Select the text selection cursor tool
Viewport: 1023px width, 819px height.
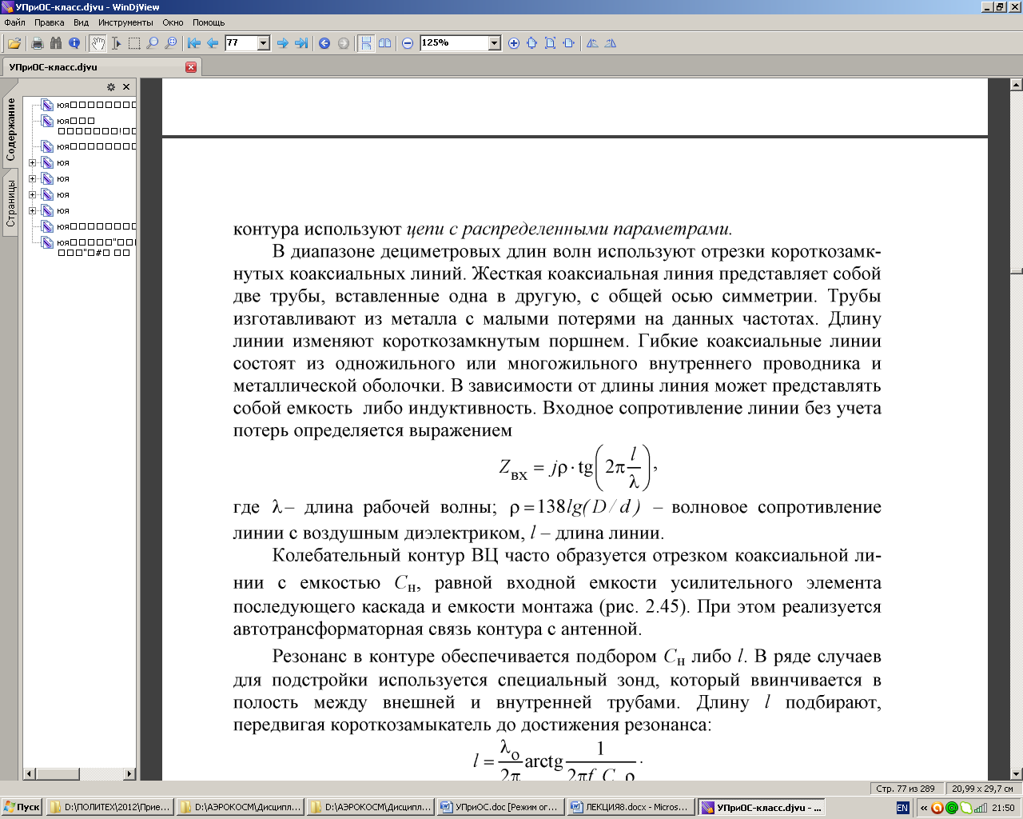pyautogui.click(x=116, y=43)
